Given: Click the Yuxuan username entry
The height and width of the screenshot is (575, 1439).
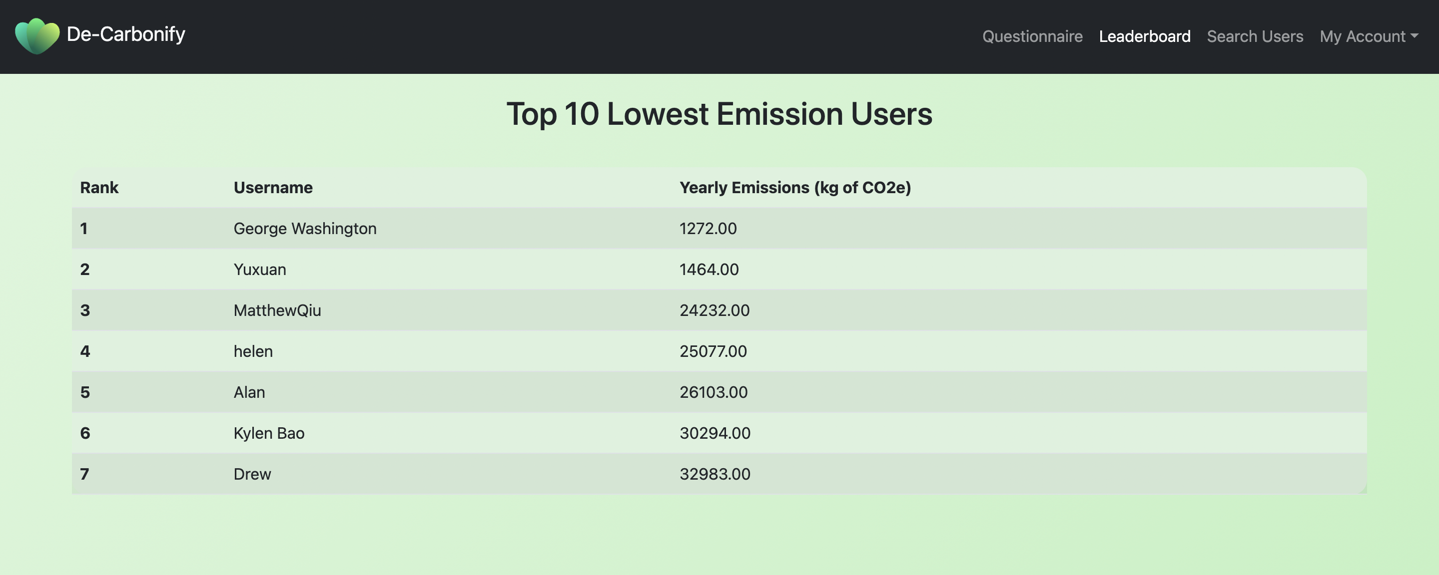Looking at the screenshot, I should coord(260,269).
